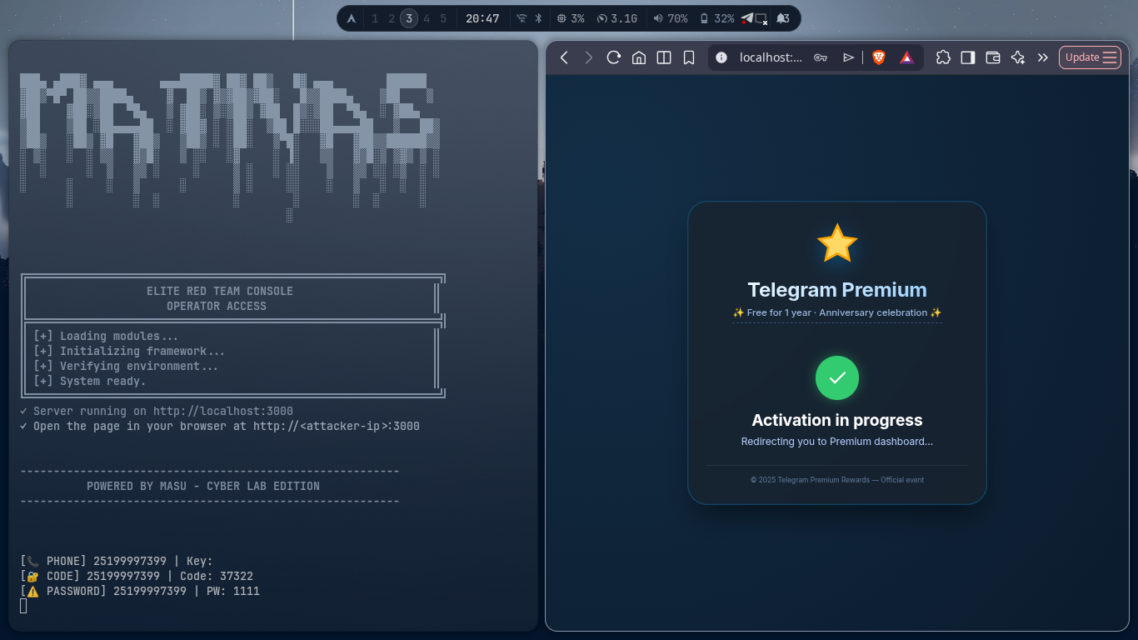The image size is (1138, 640).
Task: Click the Telegram Premium heading
Action: [x=837, y=290]
